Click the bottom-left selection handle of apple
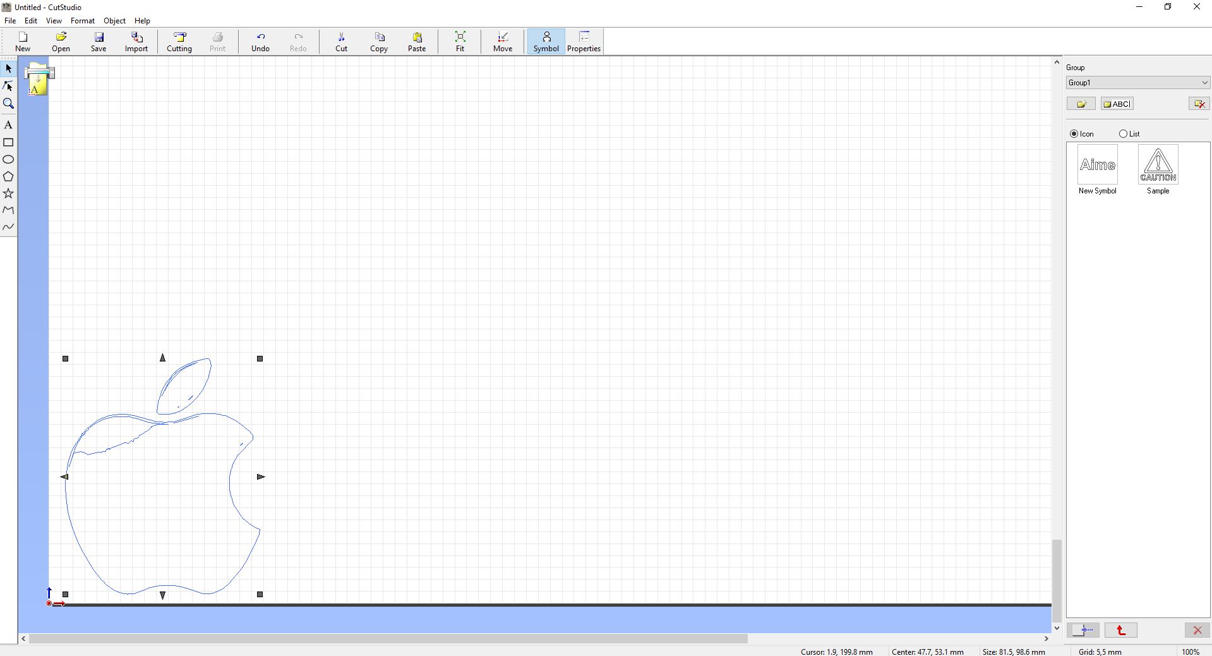This screenshot has height=656, width=1212. 66,594
